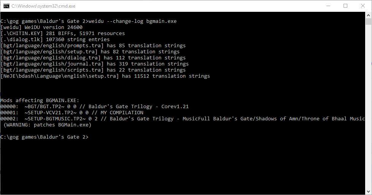
Task: Click the vertical scrollbar thumb
Action: point(368,22)
